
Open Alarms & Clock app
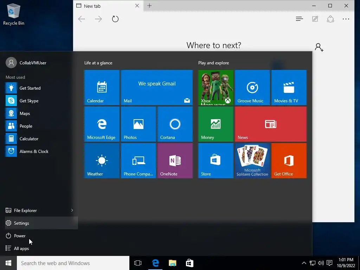click(41, 151)
